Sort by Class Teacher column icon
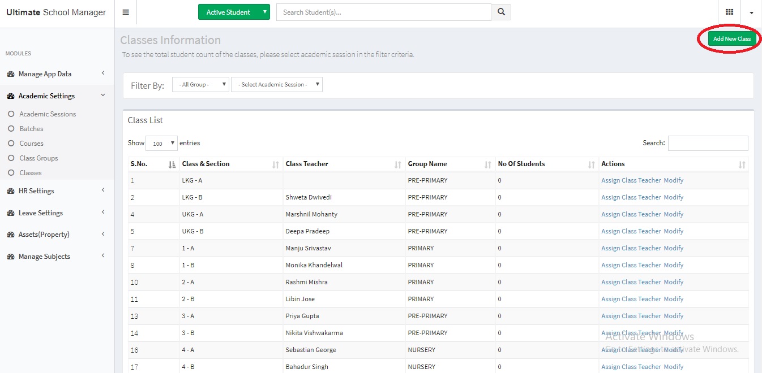The width and height of the screenshot is (762, 373). point(398,164)
